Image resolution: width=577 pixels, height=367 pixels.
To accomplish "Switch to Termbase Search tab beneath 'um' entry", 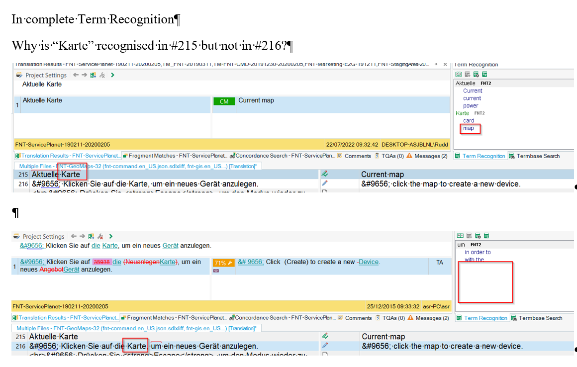I will (537, 318).
